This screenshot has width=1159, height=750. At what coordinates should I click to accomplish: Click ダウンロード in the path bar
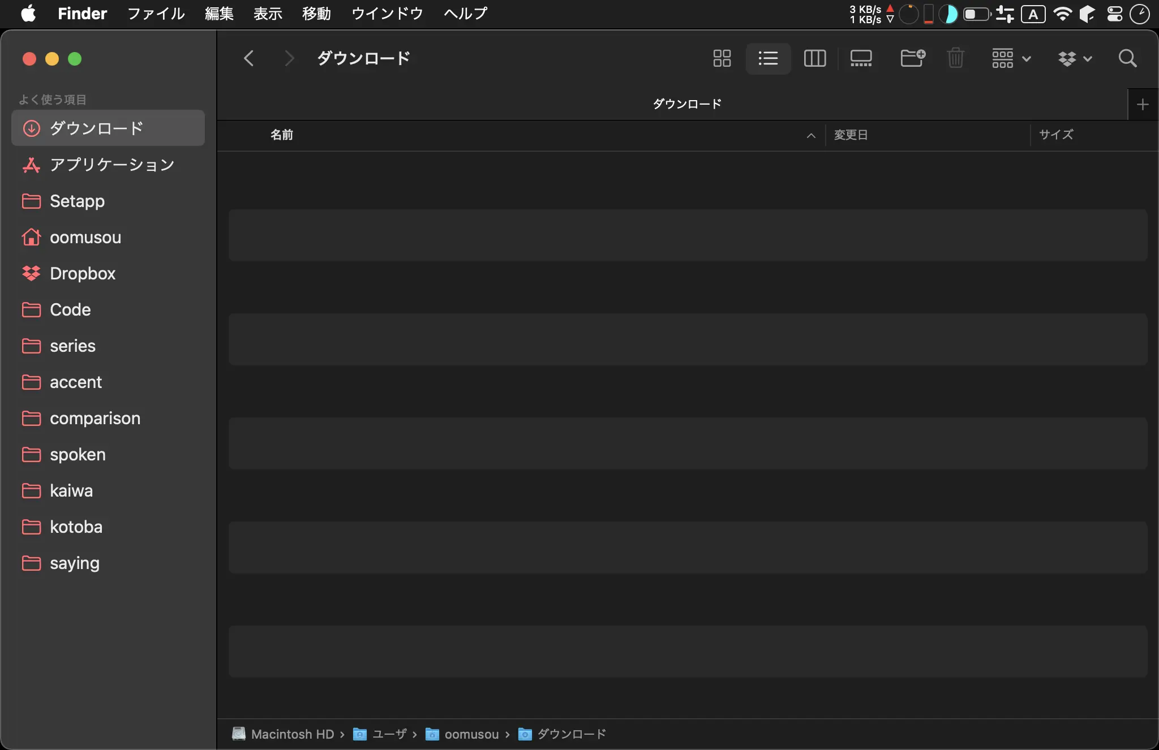pos(562,734)
